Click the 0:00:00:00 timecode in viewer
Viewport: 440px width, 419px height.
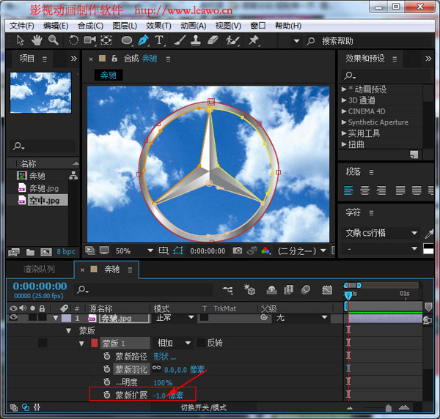pos(208,251)
